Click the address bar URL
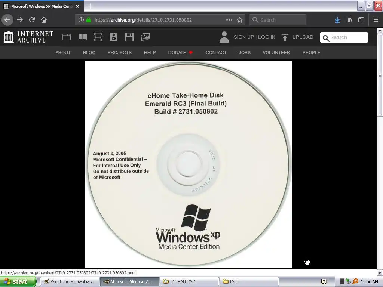Screen dimensions: 383x287 tap(143, 20)
